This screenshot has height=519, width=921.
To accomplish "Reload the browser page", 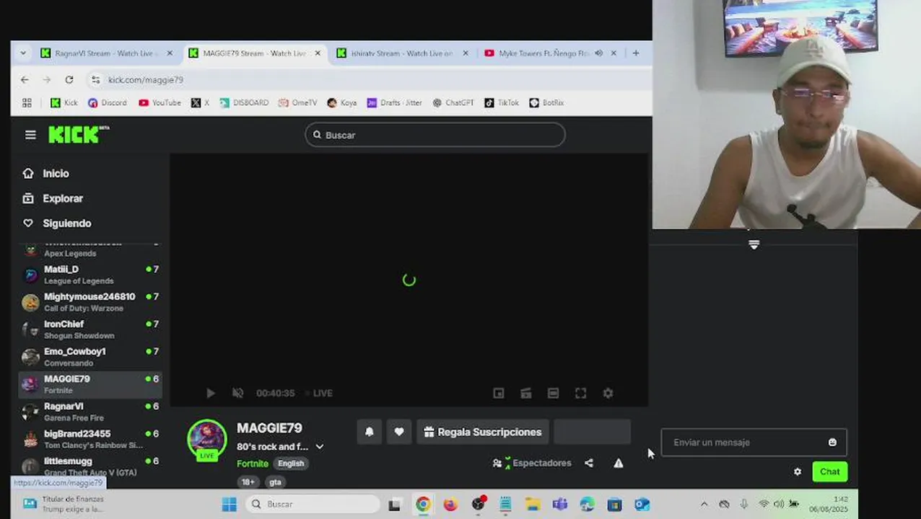I will click(x=69, y=80).
